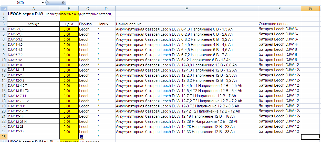Select cell 'DJW 12-12 T2'
Viewport: 321px width, 142px height.
(x=34, y=111)
